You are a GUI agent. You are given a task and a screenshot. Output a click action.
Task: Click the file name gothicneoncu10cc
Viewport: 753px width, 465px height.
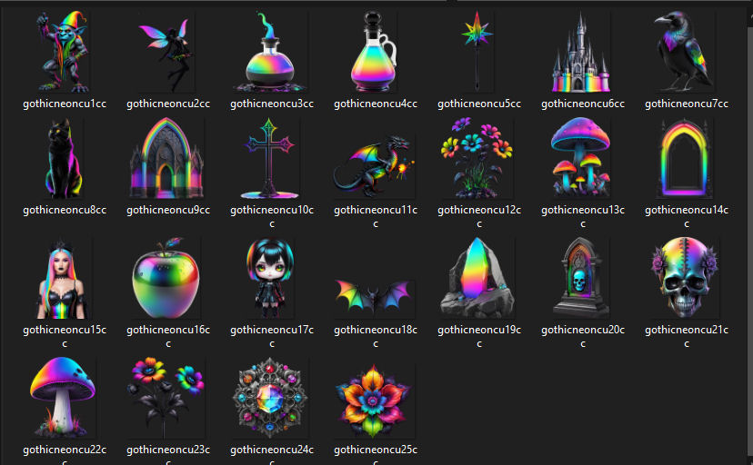(x=272, y=216)
